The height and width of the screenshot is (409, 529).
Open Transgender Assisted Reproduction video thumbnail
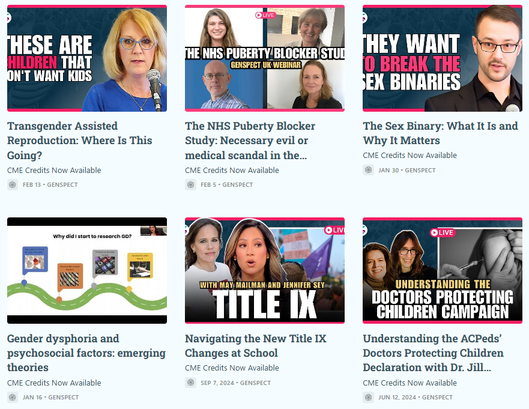click(87, 58)
